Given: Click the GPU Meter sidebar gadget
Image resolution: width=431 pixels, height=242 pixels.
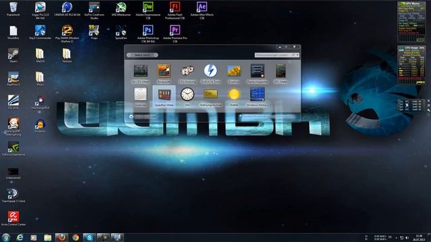Looking at the screenshot, I should tap(411, 22).
